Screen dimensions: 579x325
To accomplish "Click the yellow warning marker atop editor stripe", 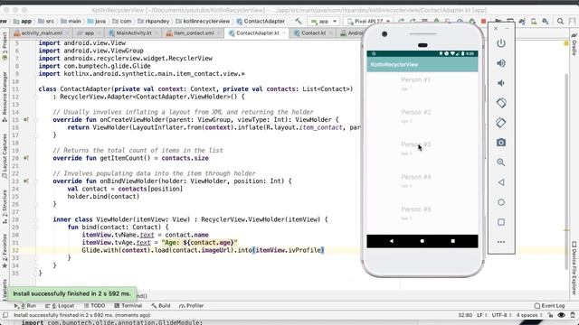I will 566,43.
